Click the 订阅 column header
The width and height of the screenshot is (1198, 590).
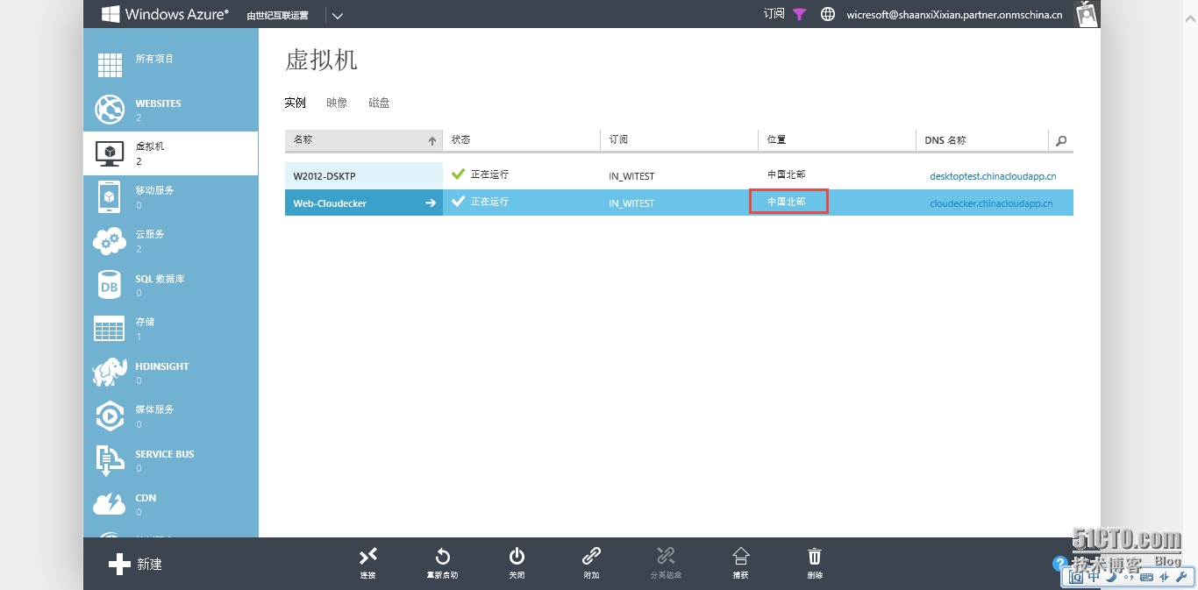680,140
